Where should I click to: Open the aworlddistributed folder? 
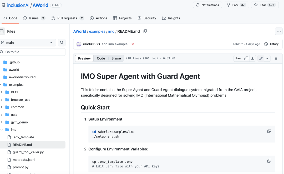click(22, 77)
